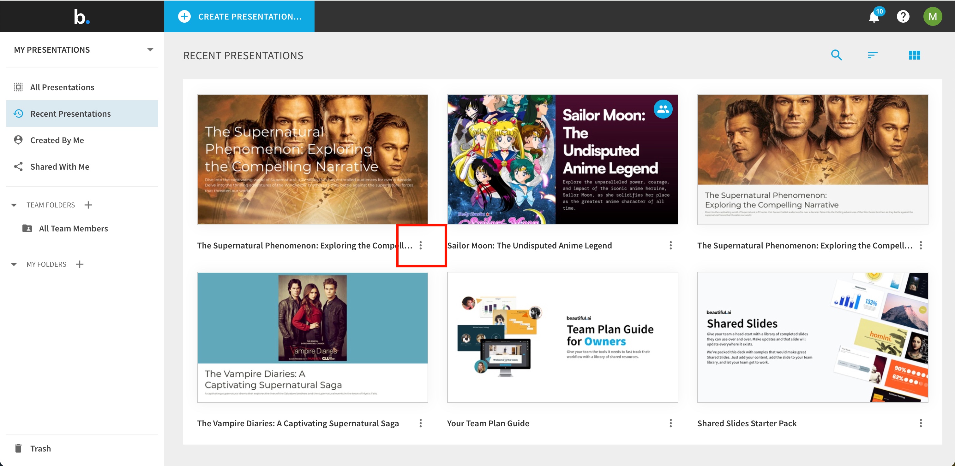Click the shared-people badge on Sailor Moon thumbnail
Image resolution: width=955 pixels, height=466 pixels.
click(x=663, y=109)
